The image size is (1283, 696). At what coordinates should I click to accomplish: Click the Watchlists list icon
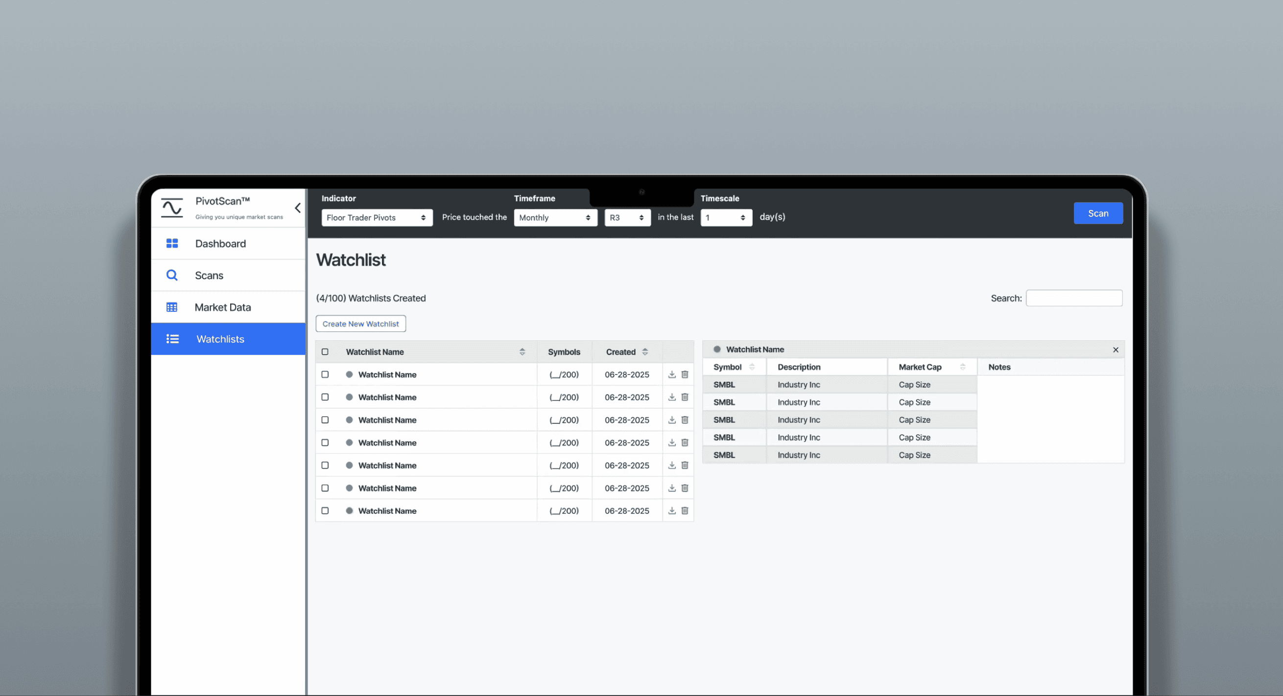pos(172,339)
